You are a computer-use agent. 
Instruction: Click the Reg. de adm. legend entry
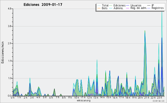pos(139,8)
